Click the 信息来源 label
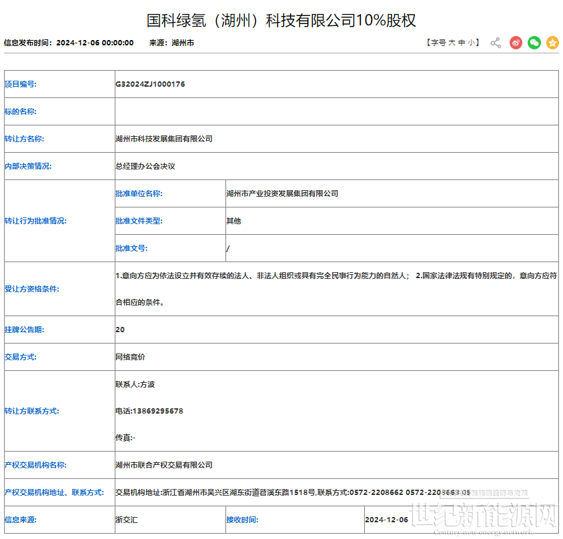563x539 pixels. pos(21,520)
